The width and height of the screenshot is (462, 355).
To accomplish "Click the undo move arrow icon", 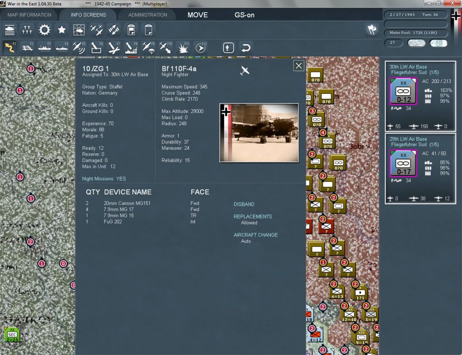I will tap(246, 48).
